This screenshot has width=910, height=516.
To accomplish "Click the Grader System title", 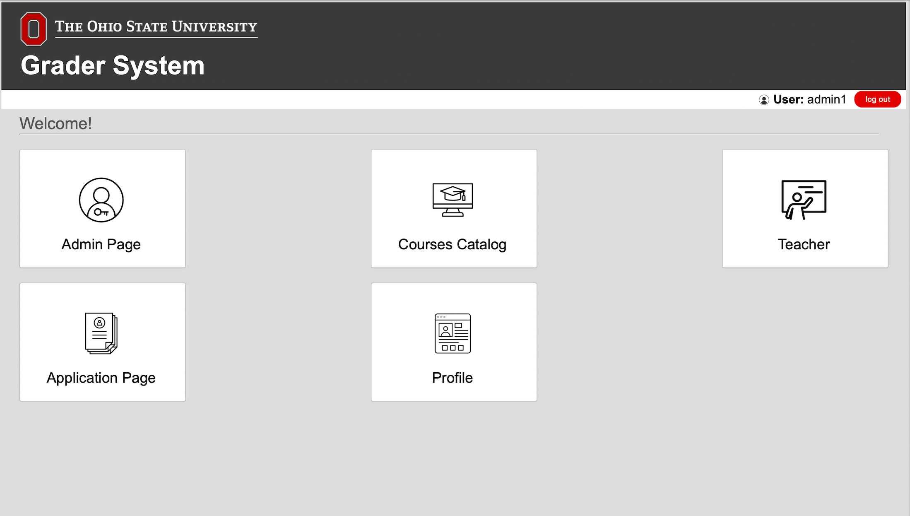I will pyautogui.click(x=113, y=65).
